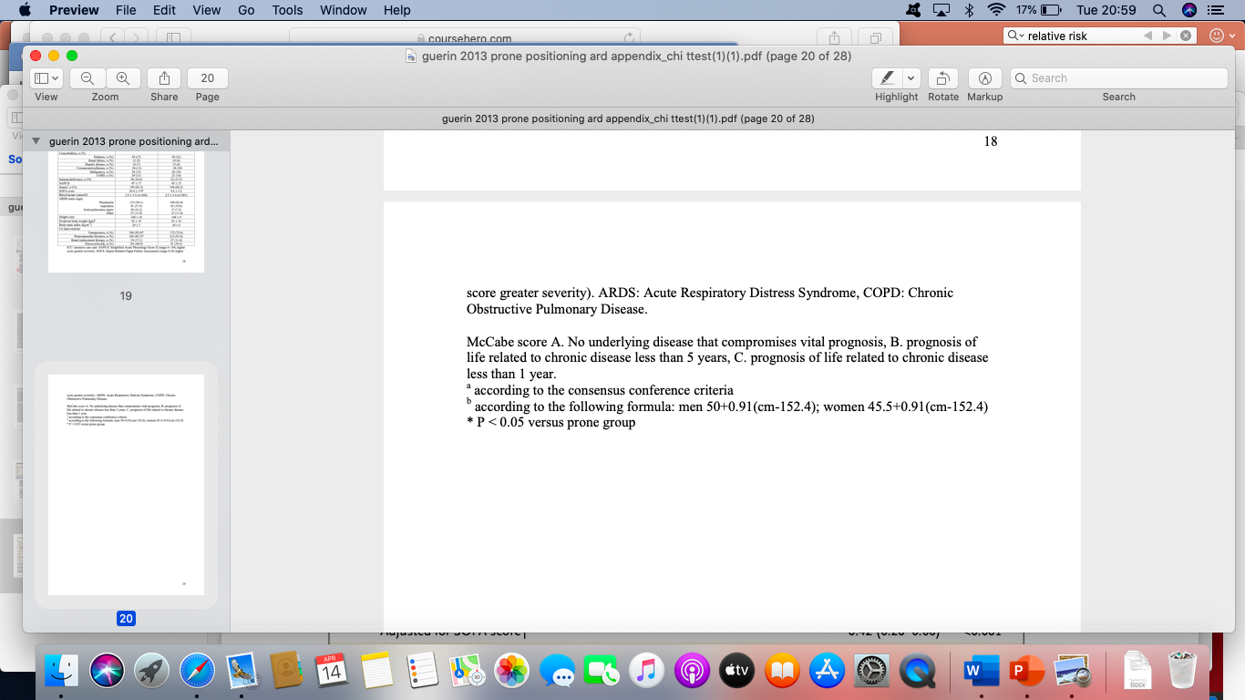Click the back navigation arrow in the browser toolbar

tap(111, 37)
